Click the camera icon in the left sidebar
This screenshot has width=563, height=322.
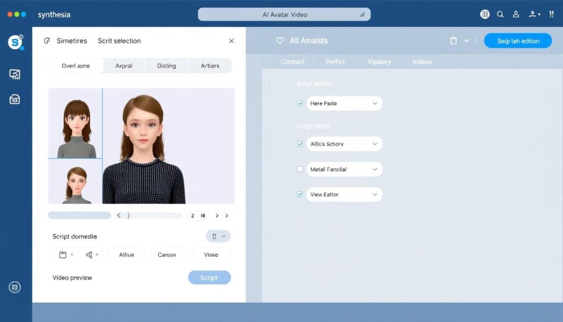(15, 99)
